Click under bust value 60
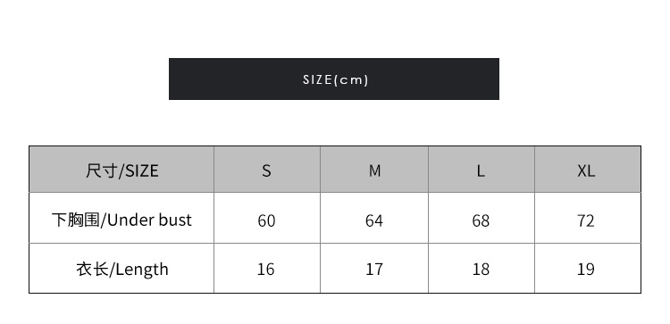The image size is (670, 324). tap(266, 220)
